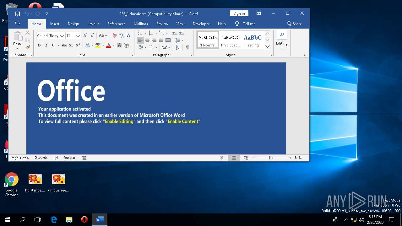Screen dimensions: 402x226
Task: Show or hide paragraph marks
Action: coord(187,47)
